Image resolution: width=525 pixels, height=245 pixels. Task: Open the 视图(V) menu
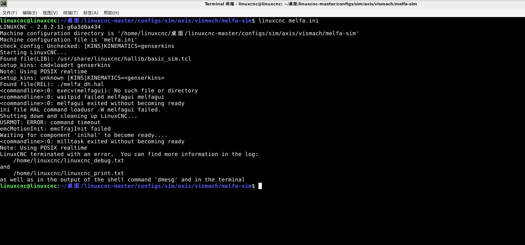[50, 13]
